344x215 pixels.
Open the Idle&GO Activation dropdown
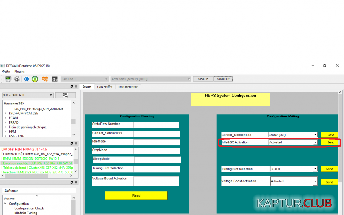(x=315, y=142)
